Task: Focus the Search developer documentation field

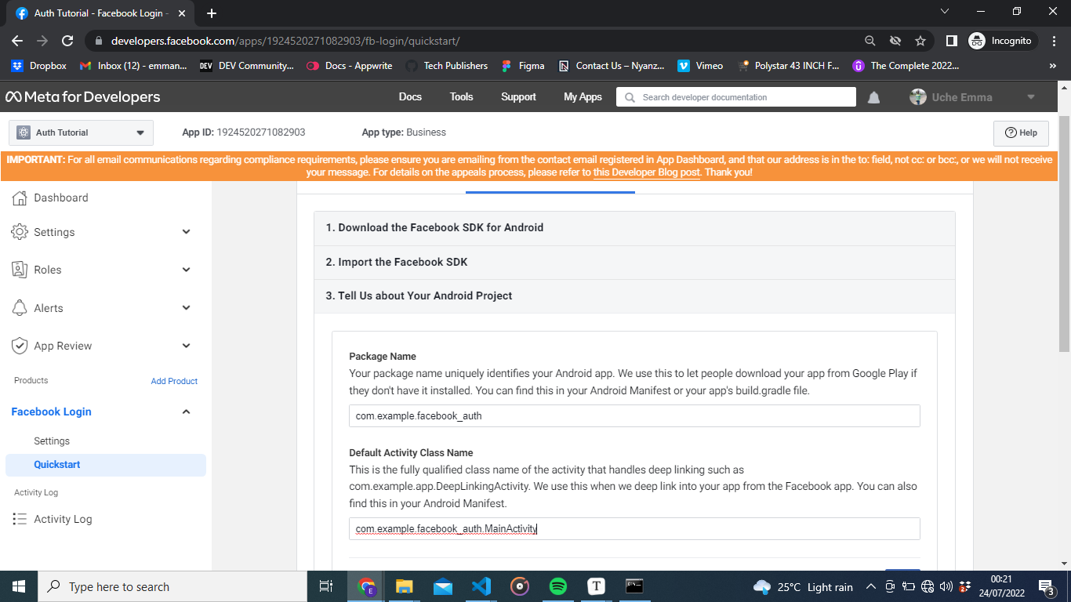Action: (x=736, y=97)
